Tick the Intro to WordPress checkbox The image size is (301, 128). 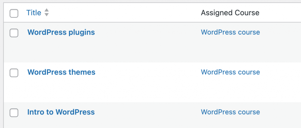[14, 112]
